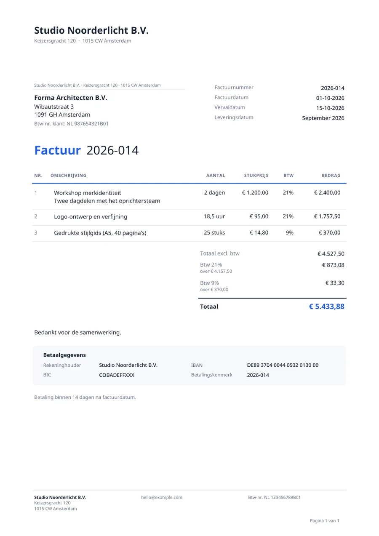Click the unit price € 95,00
This screenshot has width=379, height=536.
tap(259, 216)
